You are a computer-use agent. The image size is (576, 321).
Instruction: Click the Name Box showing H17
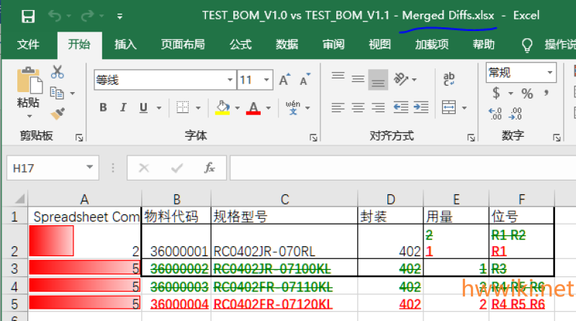pos(53,168)
